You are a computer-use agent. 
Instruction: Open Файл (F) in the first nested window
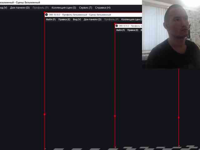coord(51,19)
